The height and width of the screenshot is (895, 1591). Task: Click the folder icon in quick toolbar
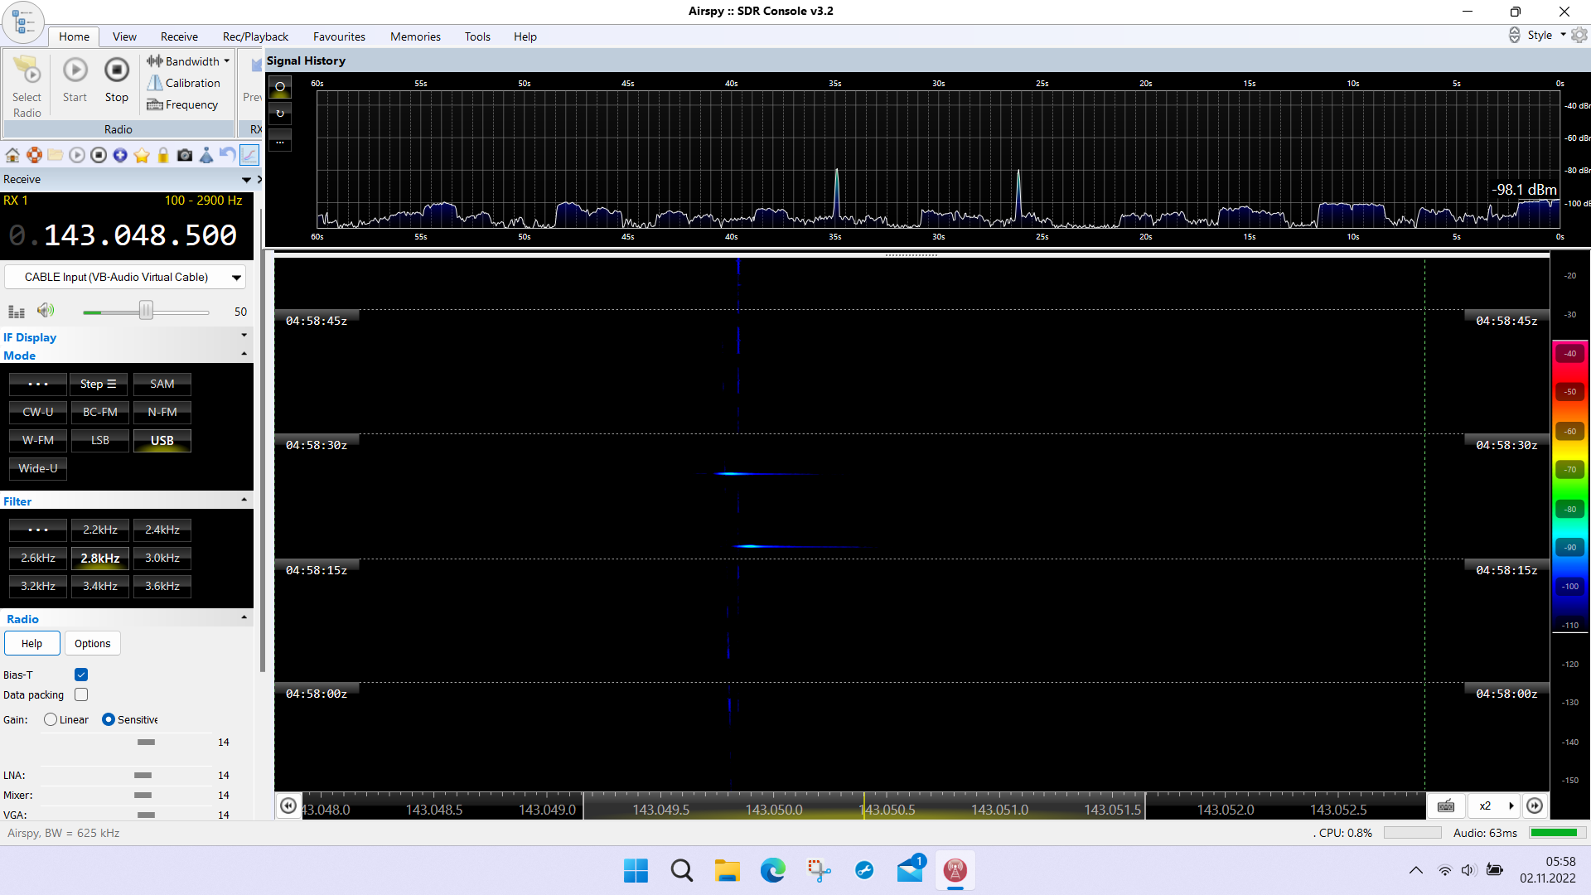pos(56,155)
